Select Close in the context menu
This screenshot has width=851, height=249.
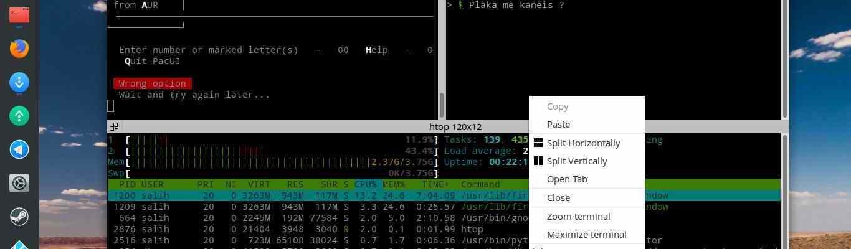click(x=558, y=198)
